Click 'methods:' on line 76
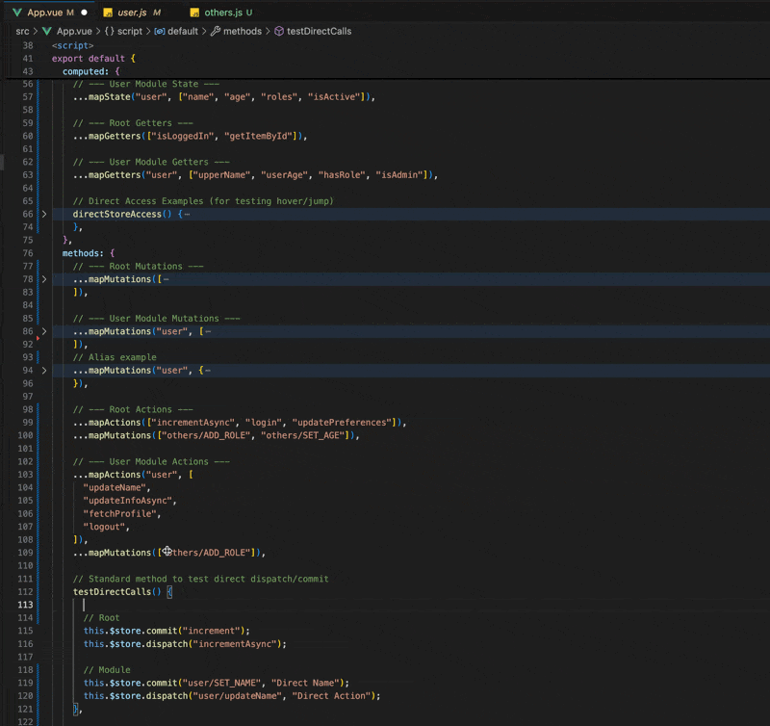Screen dimensions: 770x726 tap(83, 253)
